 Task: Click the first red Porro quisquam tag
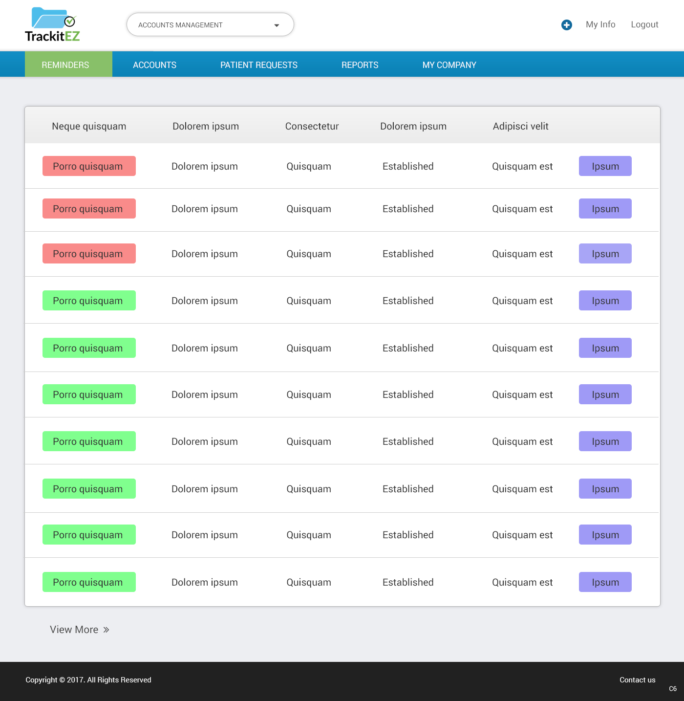point(89,166)
